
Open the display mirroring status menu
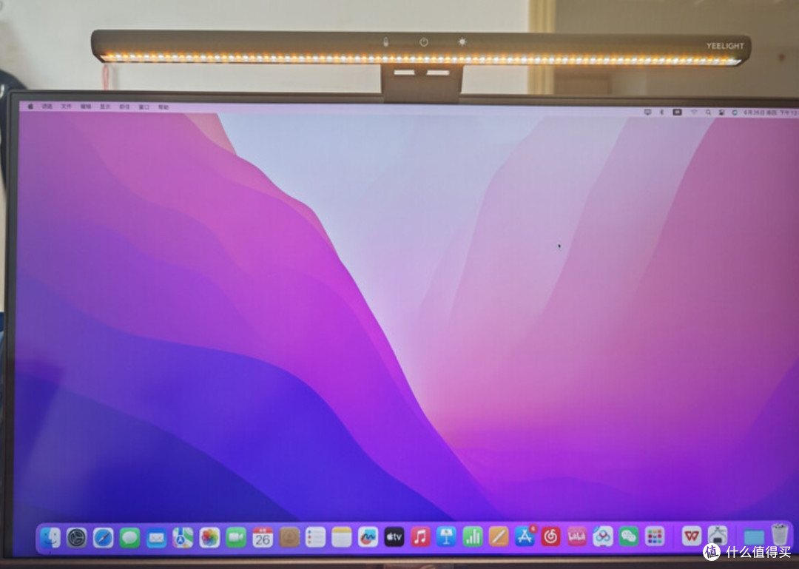click(647, 112)
